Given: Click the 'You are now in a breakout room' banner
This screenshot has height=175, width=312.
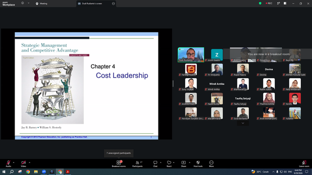Looking at the screenshot, I should pos(269,54).
